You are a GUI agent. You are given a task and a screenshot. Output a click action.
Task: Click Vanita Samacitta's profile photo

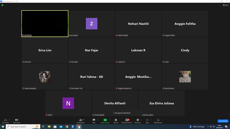(x=45, y=77)
